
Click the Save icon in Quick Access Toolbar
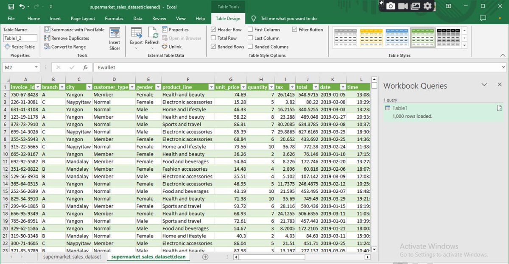pos(11,7)
